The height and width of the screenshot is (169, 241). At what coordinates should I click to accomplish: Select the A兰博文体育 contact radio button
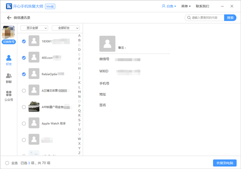point(24,91)
